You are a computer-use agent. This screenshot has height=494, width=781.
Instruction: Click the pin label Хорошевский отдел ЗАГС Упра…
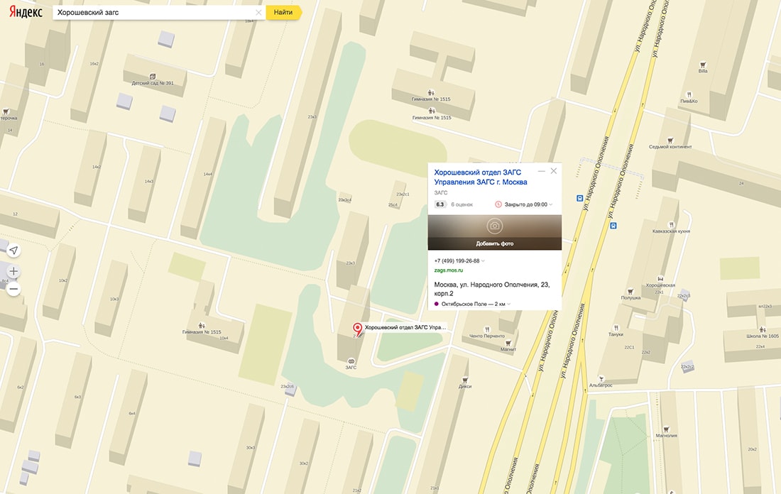(x=405, y=328)
